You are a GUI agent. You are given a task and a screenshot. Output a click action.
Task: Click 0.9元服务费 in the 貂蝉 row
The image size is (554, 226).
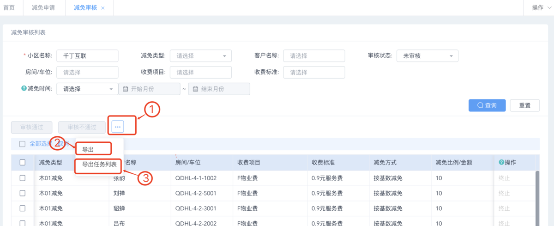(327, 208)
